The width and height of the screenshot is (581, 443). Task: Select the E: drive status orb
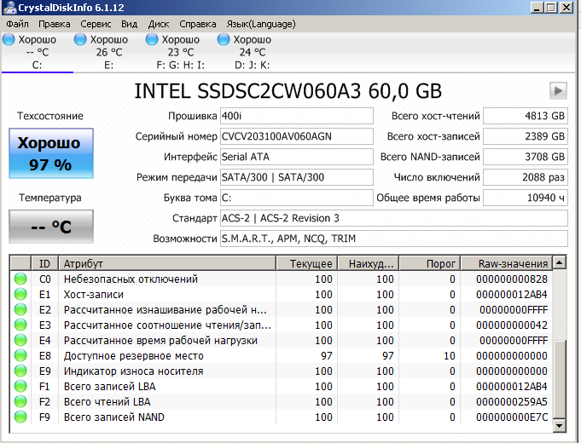click(80, 40)
